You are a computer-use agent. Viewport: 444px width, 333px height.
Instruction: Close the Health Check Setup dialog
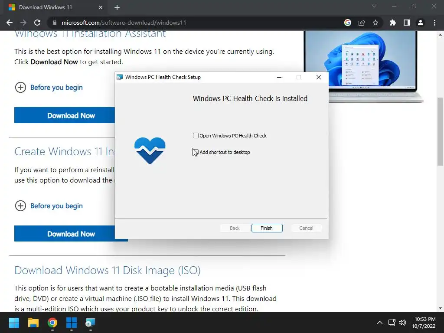tap(319, 77)
